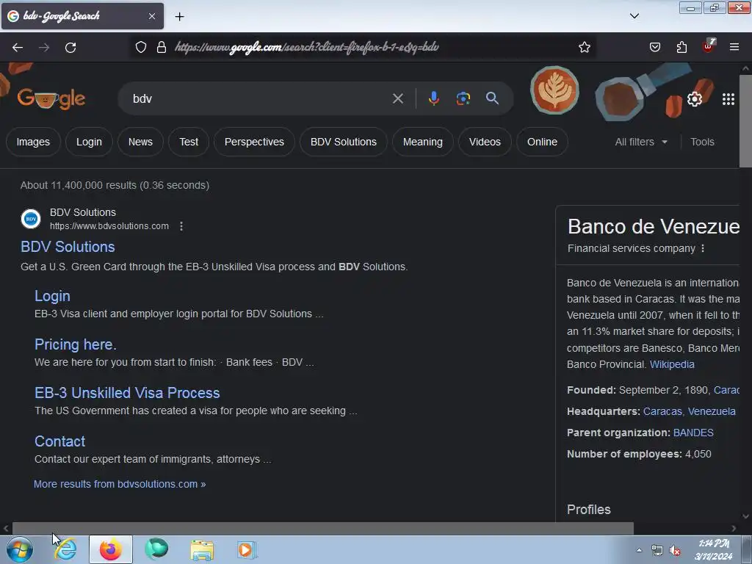Click the Google coffee logo

(51, 98)
